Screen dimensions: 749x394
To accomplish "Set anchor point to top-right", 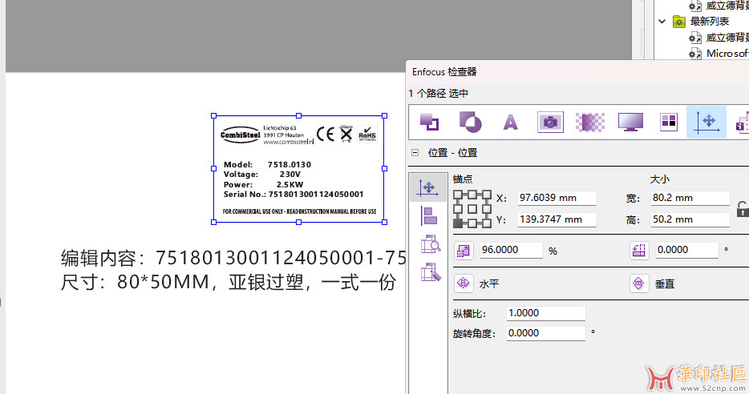I will tap(487, 194).
